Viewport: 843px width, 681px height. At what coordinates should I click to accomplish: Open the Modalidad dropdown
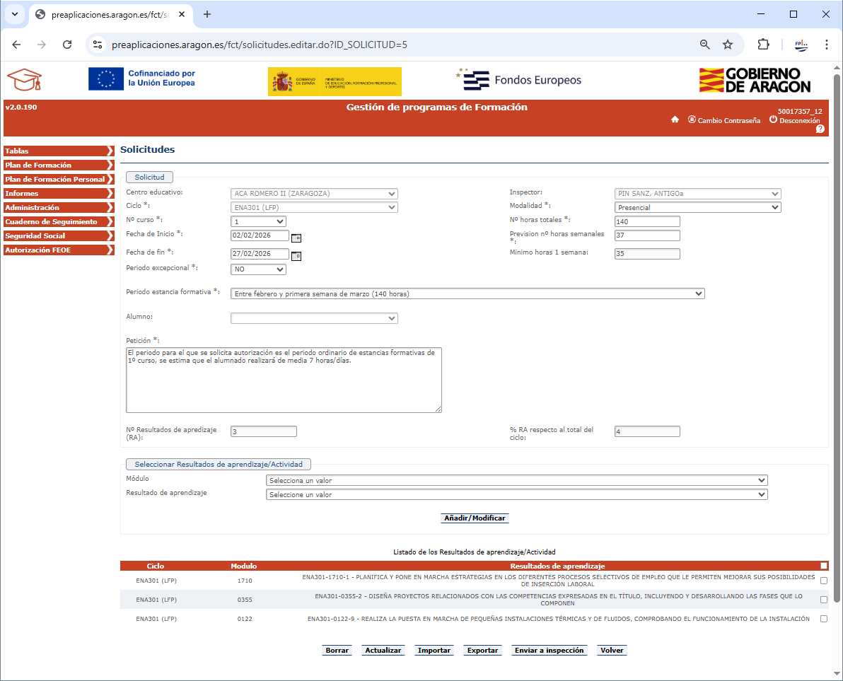pos(697,208)
